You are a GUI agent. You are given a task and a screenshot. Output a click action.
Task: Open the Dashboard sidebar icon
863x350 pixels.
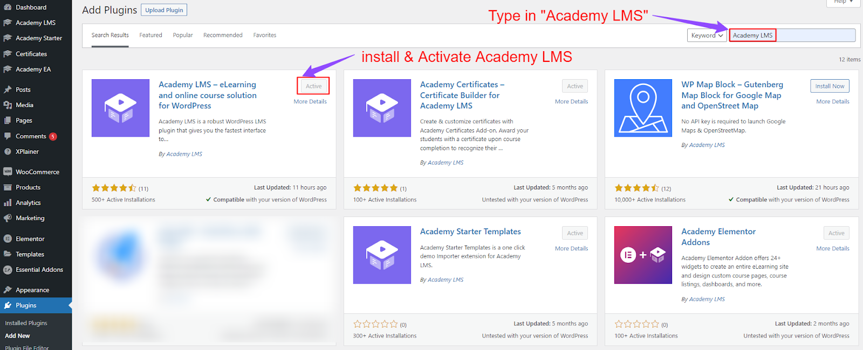(x=8, y=7)
